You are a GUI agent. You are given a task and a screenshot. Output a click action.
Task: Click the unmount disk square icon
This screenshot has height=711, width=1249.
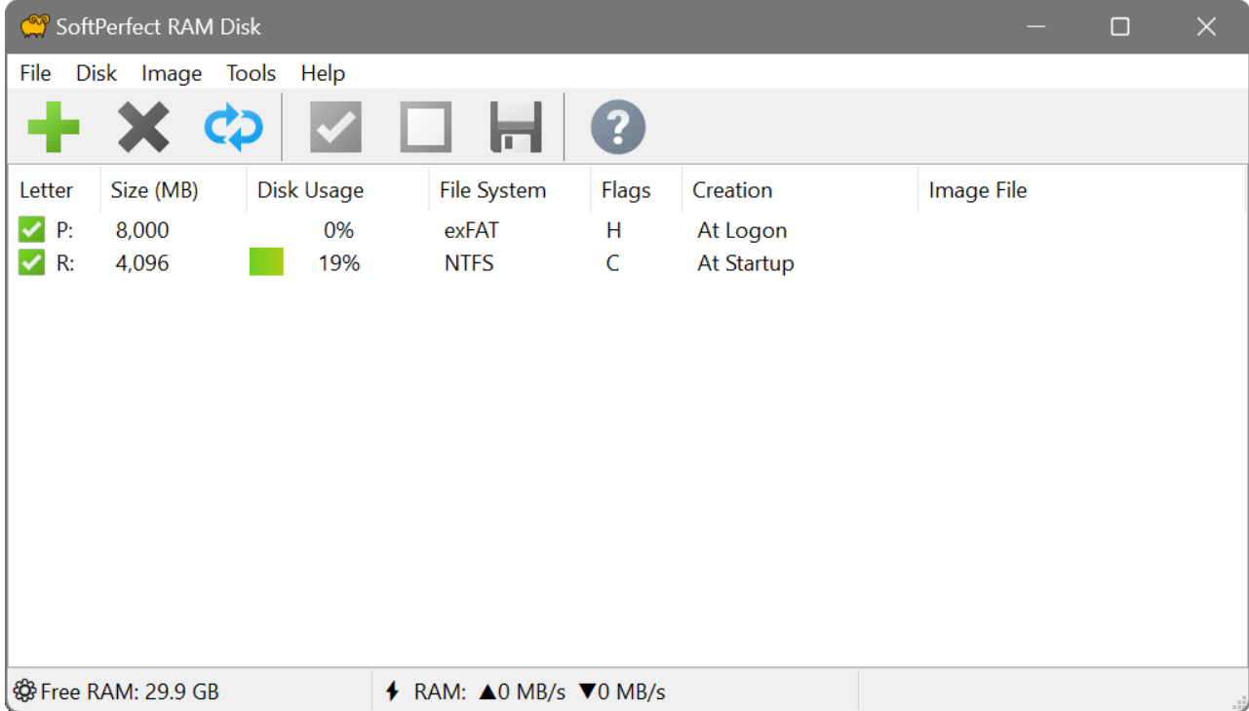[x=424, y=126]
